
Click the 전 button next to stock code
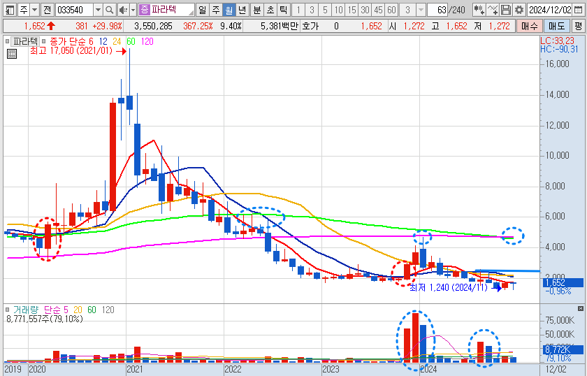pyautogui.click(x=47, y=10)
